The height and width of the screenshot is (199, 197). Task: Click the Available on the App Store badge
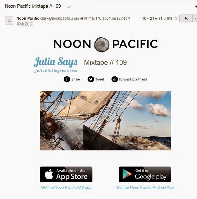66,174
